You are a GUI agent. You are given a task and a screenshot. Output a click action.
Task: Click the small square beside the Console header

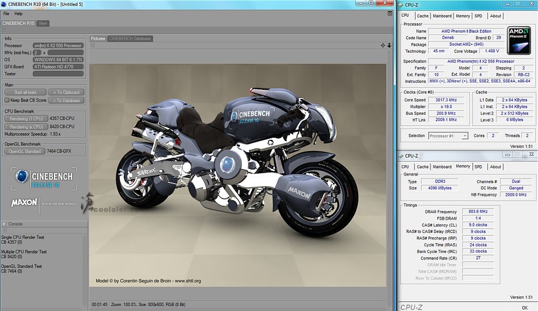click(4, 224)
